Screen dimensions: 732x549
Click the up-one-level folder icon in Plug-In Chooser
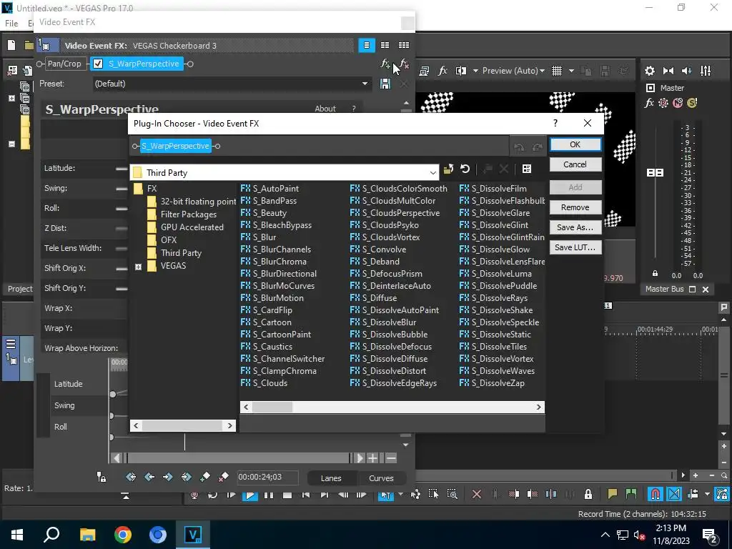[x=449, y=169]
